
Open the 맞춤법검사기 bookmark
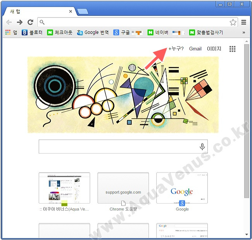(206, 33)
